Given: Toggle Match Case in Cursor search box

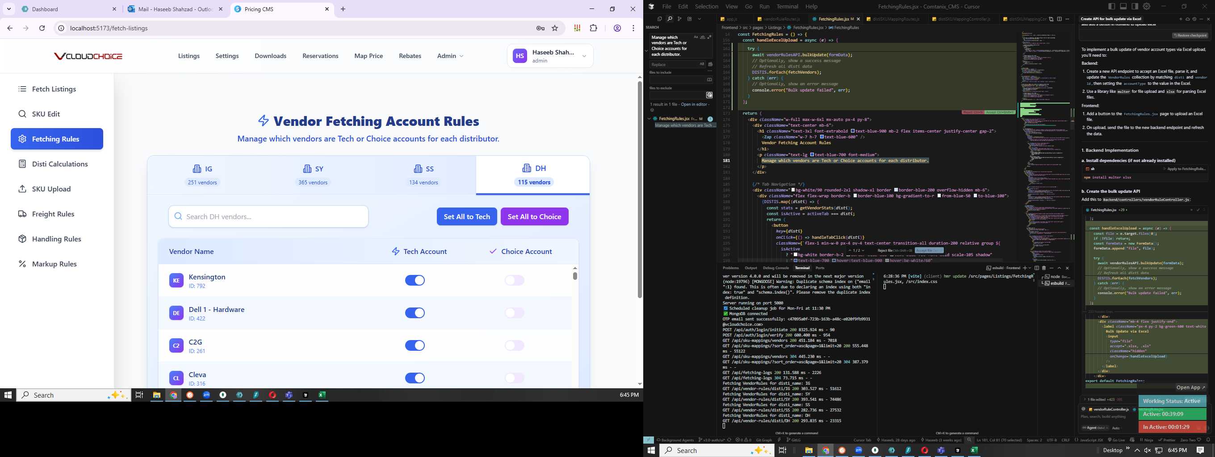Looking at the screenshot, I should [696, 37].
